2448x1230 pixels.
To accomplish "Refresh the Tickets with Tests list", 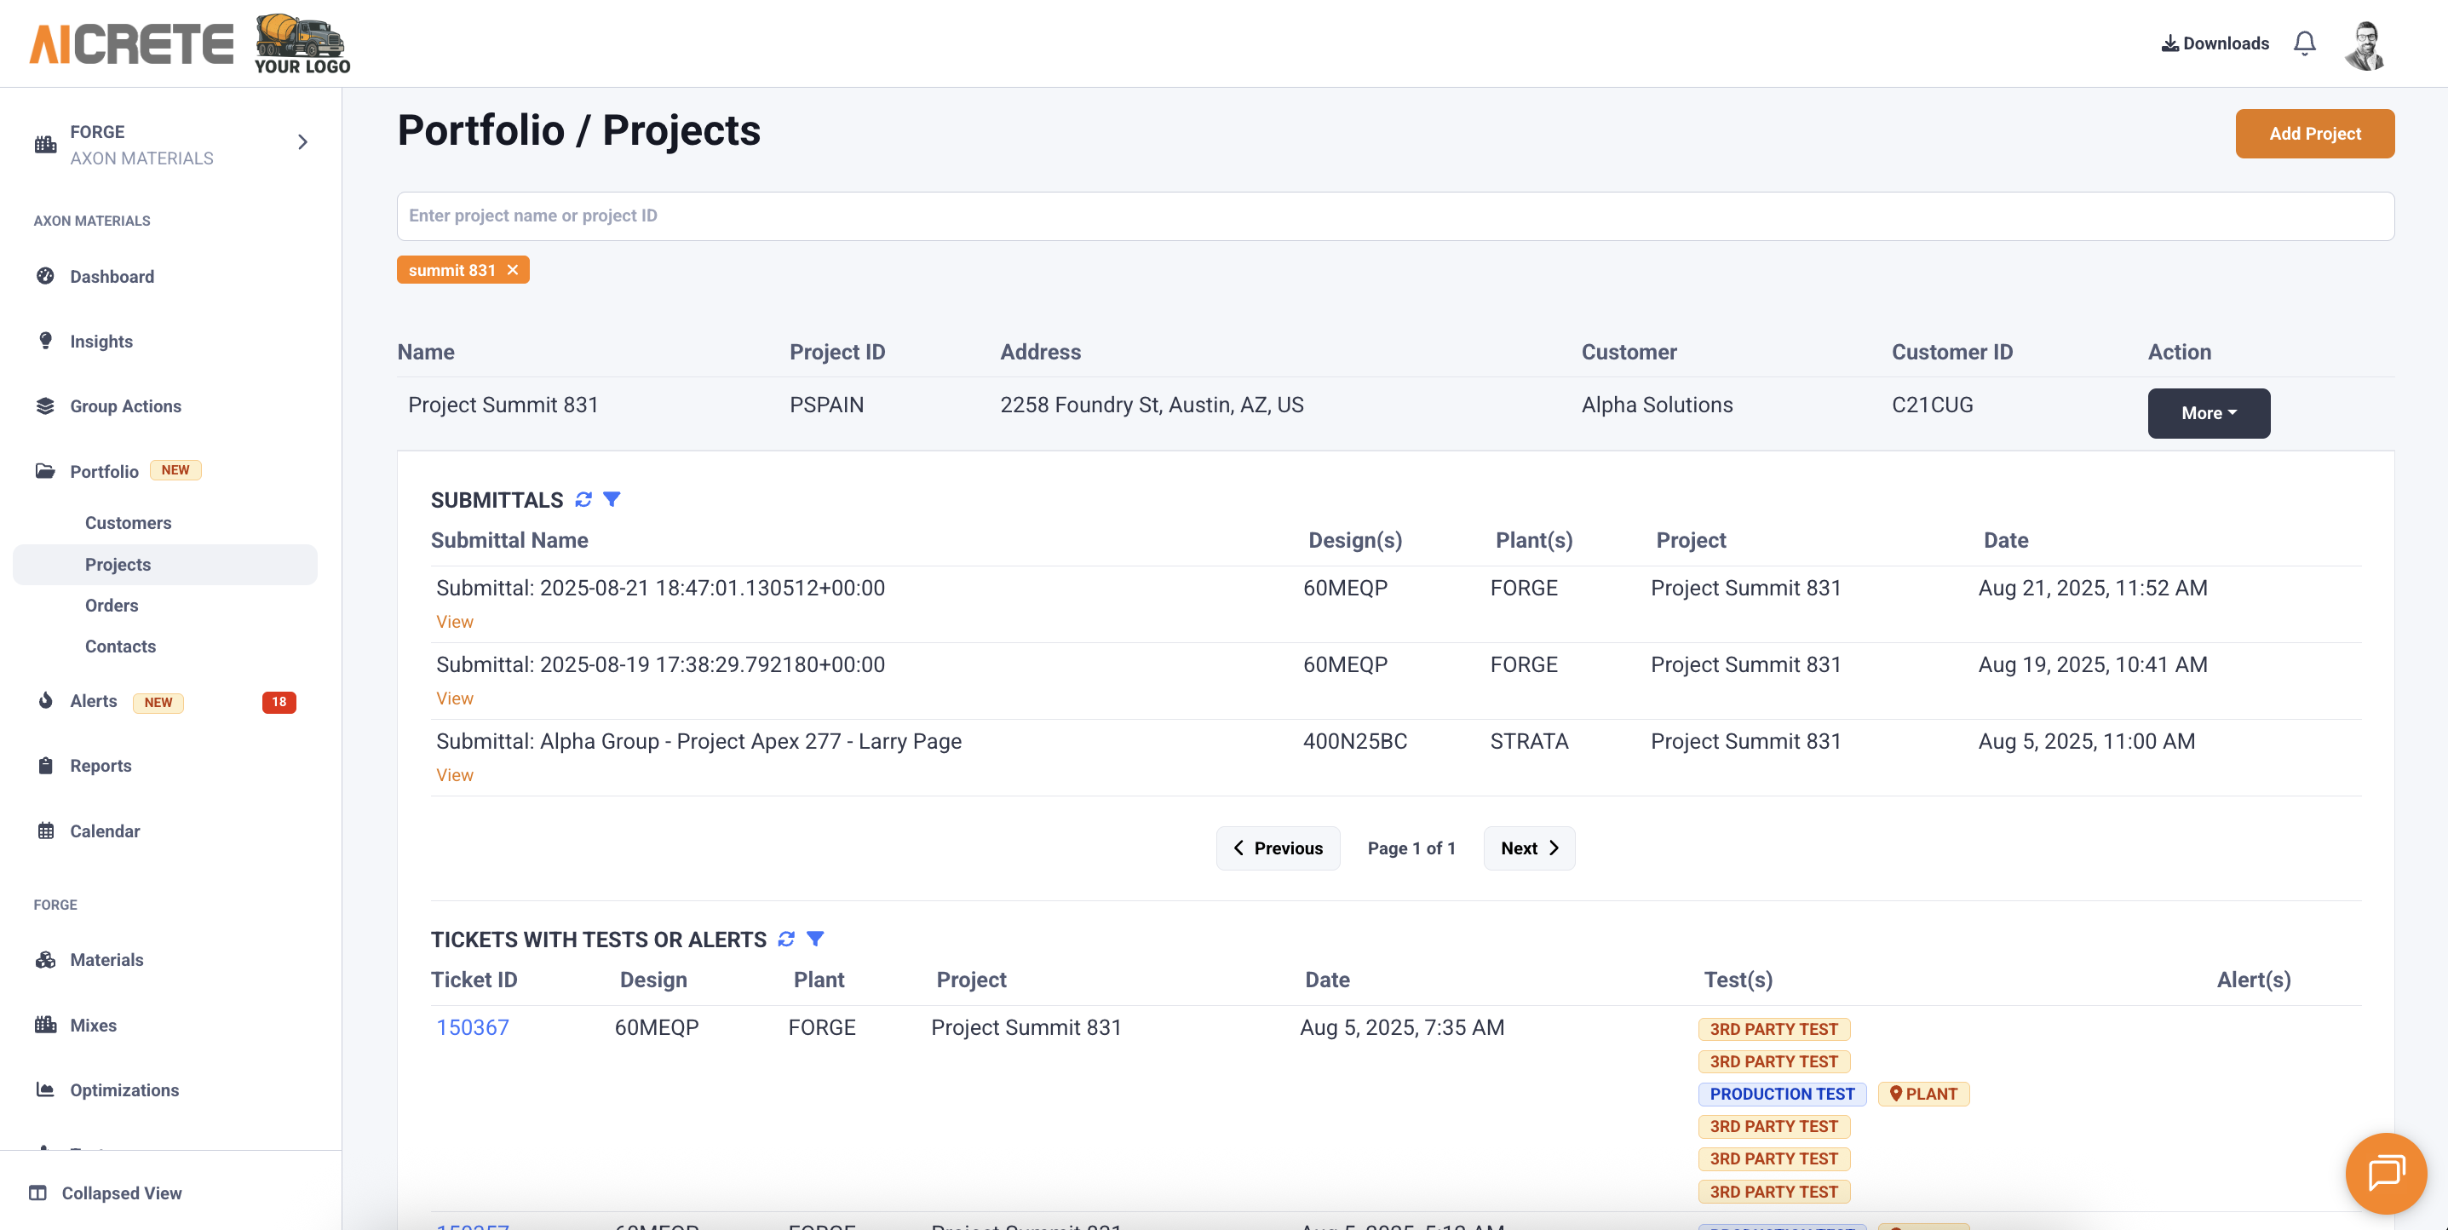I will point(786,940).
